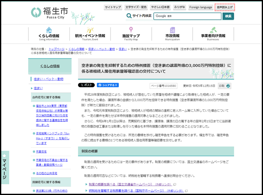
Task: Open 施設マップ map pin icon
Action: coord(131,30)
